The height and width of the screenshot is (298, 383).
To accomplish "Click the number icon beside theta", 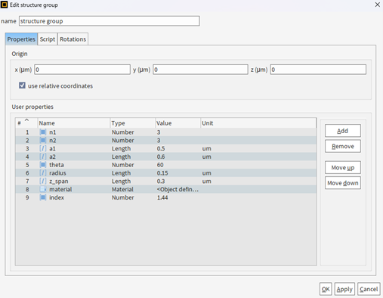I will pos(43,165).
